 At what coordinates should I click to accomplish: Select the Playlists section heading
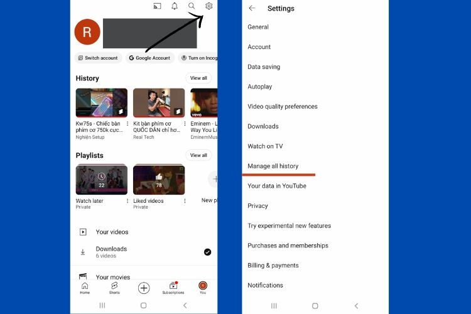(90, 155)
